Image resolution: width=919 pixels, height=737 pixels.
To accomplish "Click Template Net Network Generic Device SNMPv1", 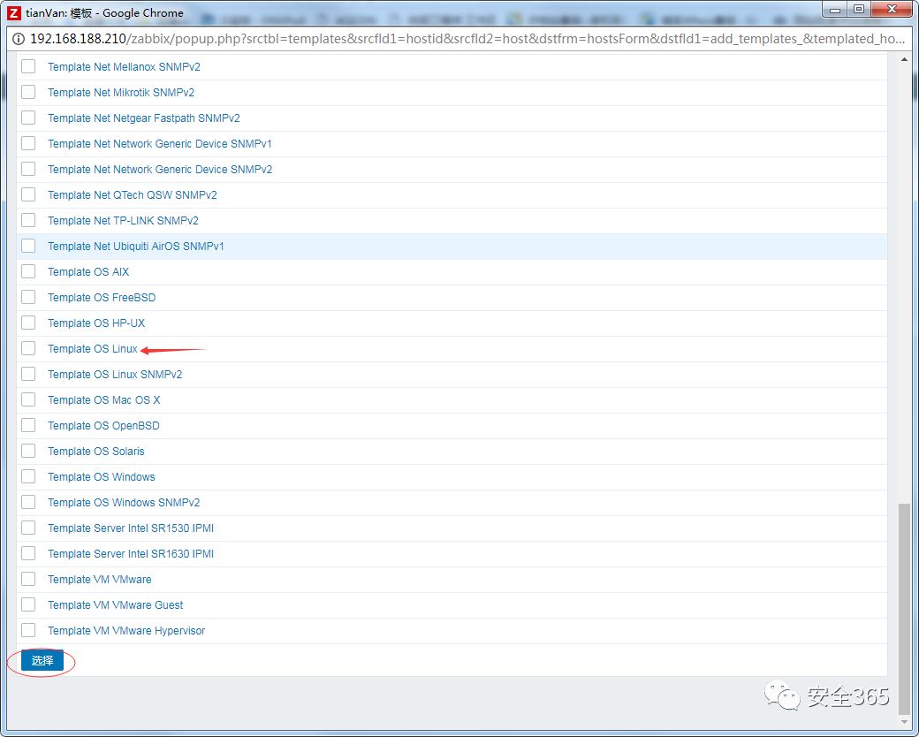I will click(159, 144).
